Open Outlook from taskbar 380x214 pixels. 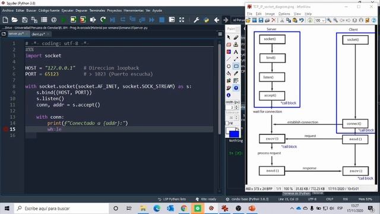(170, 208)
